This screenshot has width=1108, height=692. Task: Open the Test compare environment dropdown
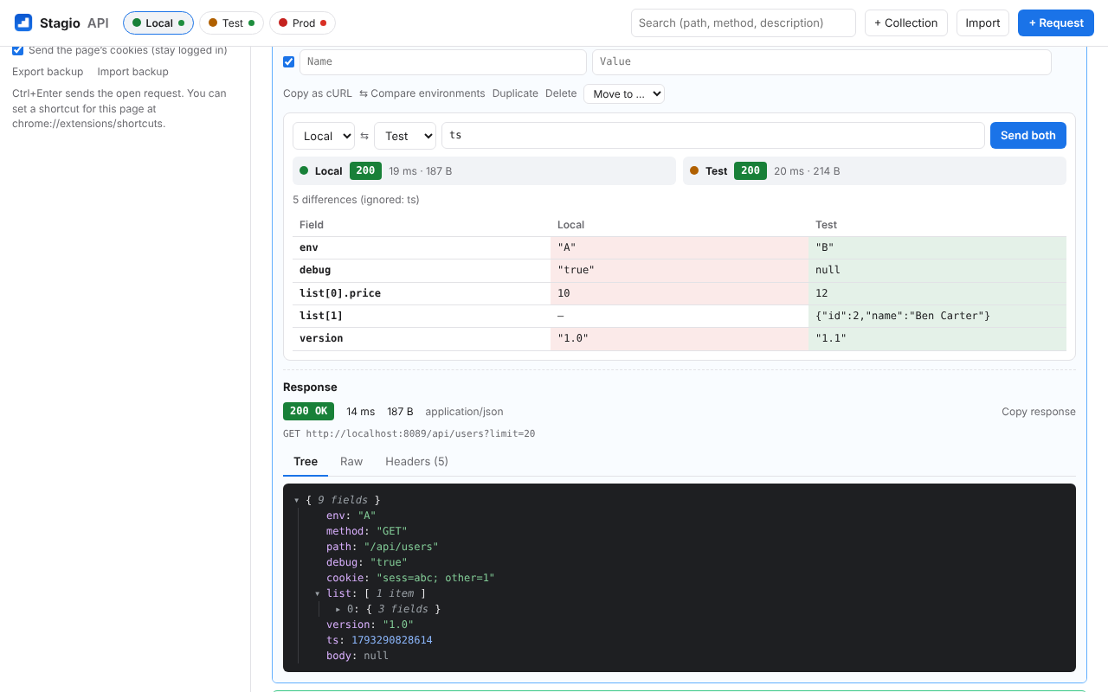pyautogui.click(x=405, y=136)
